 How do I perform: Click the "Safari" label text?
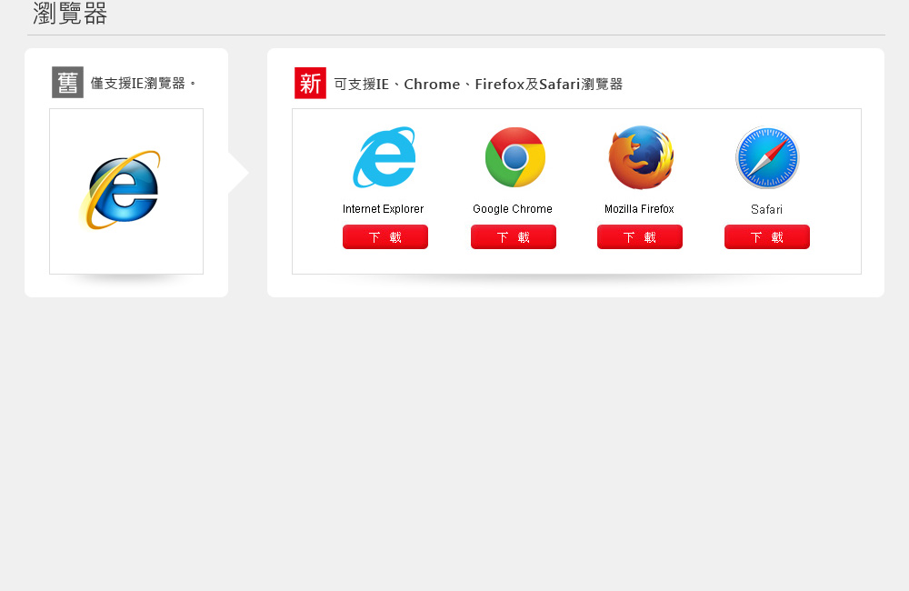tap(766, 209)
